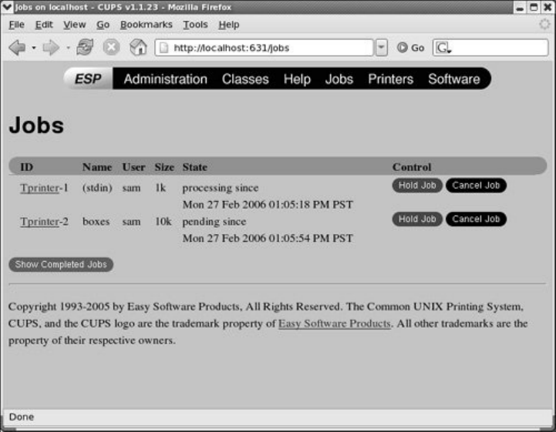The height and width of the screenshot is (432, 556).
Task: Click the Size column header
Action: (x=164, y=167)
